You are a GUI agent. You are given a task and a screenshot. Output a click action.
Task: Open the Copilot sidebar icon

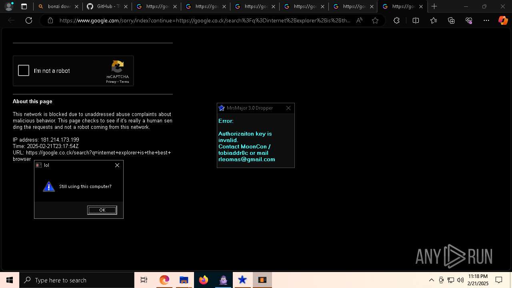click(503, 20)
